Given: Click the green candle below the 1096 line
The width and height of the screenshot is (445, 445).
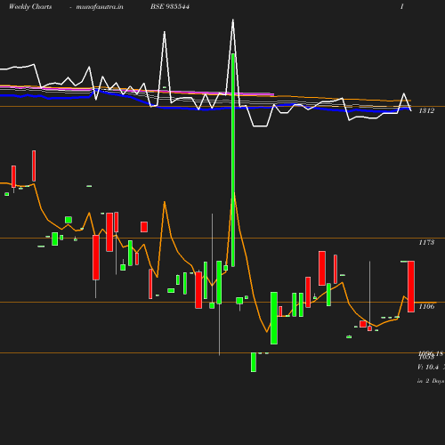Looking at the screenshot, I should [x=254, y=362].
